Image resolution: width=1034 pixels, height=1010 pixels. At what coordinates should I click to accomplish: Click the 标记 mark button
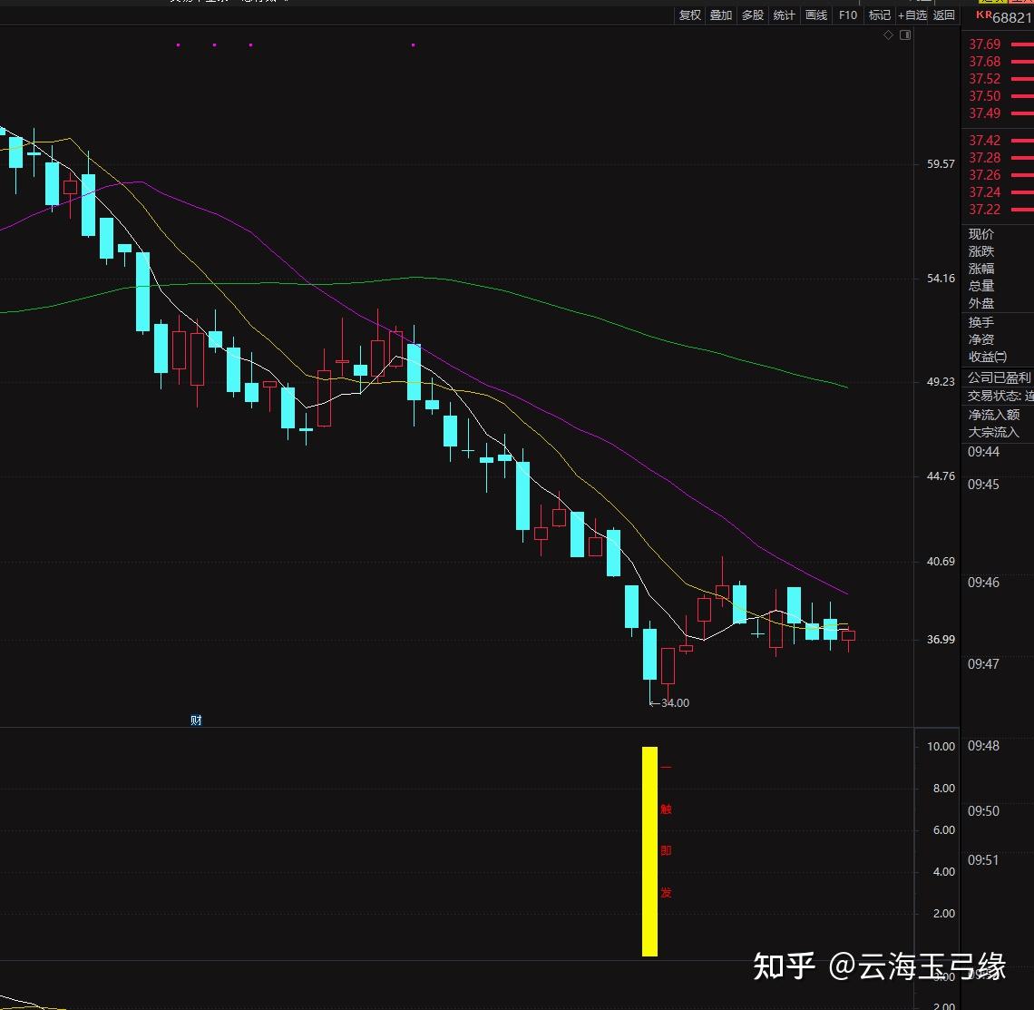coord(879,15)
